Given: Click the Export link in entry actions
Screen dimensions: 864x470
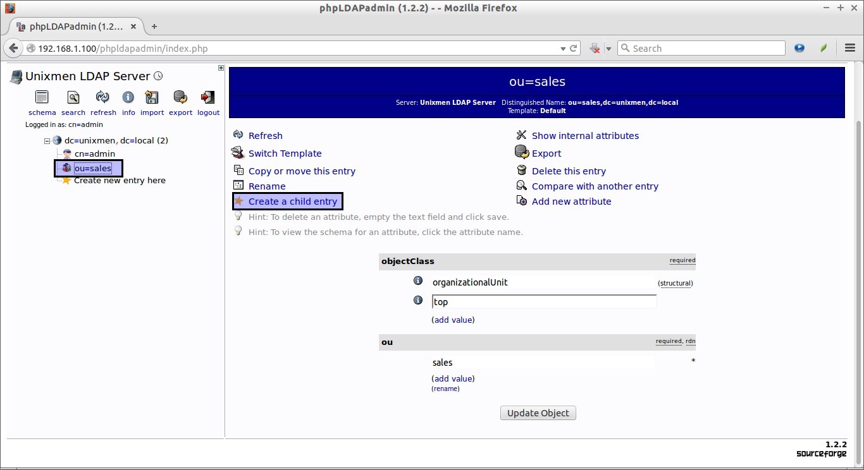Looking at the screenshot, I should click(x=546, y=154).
